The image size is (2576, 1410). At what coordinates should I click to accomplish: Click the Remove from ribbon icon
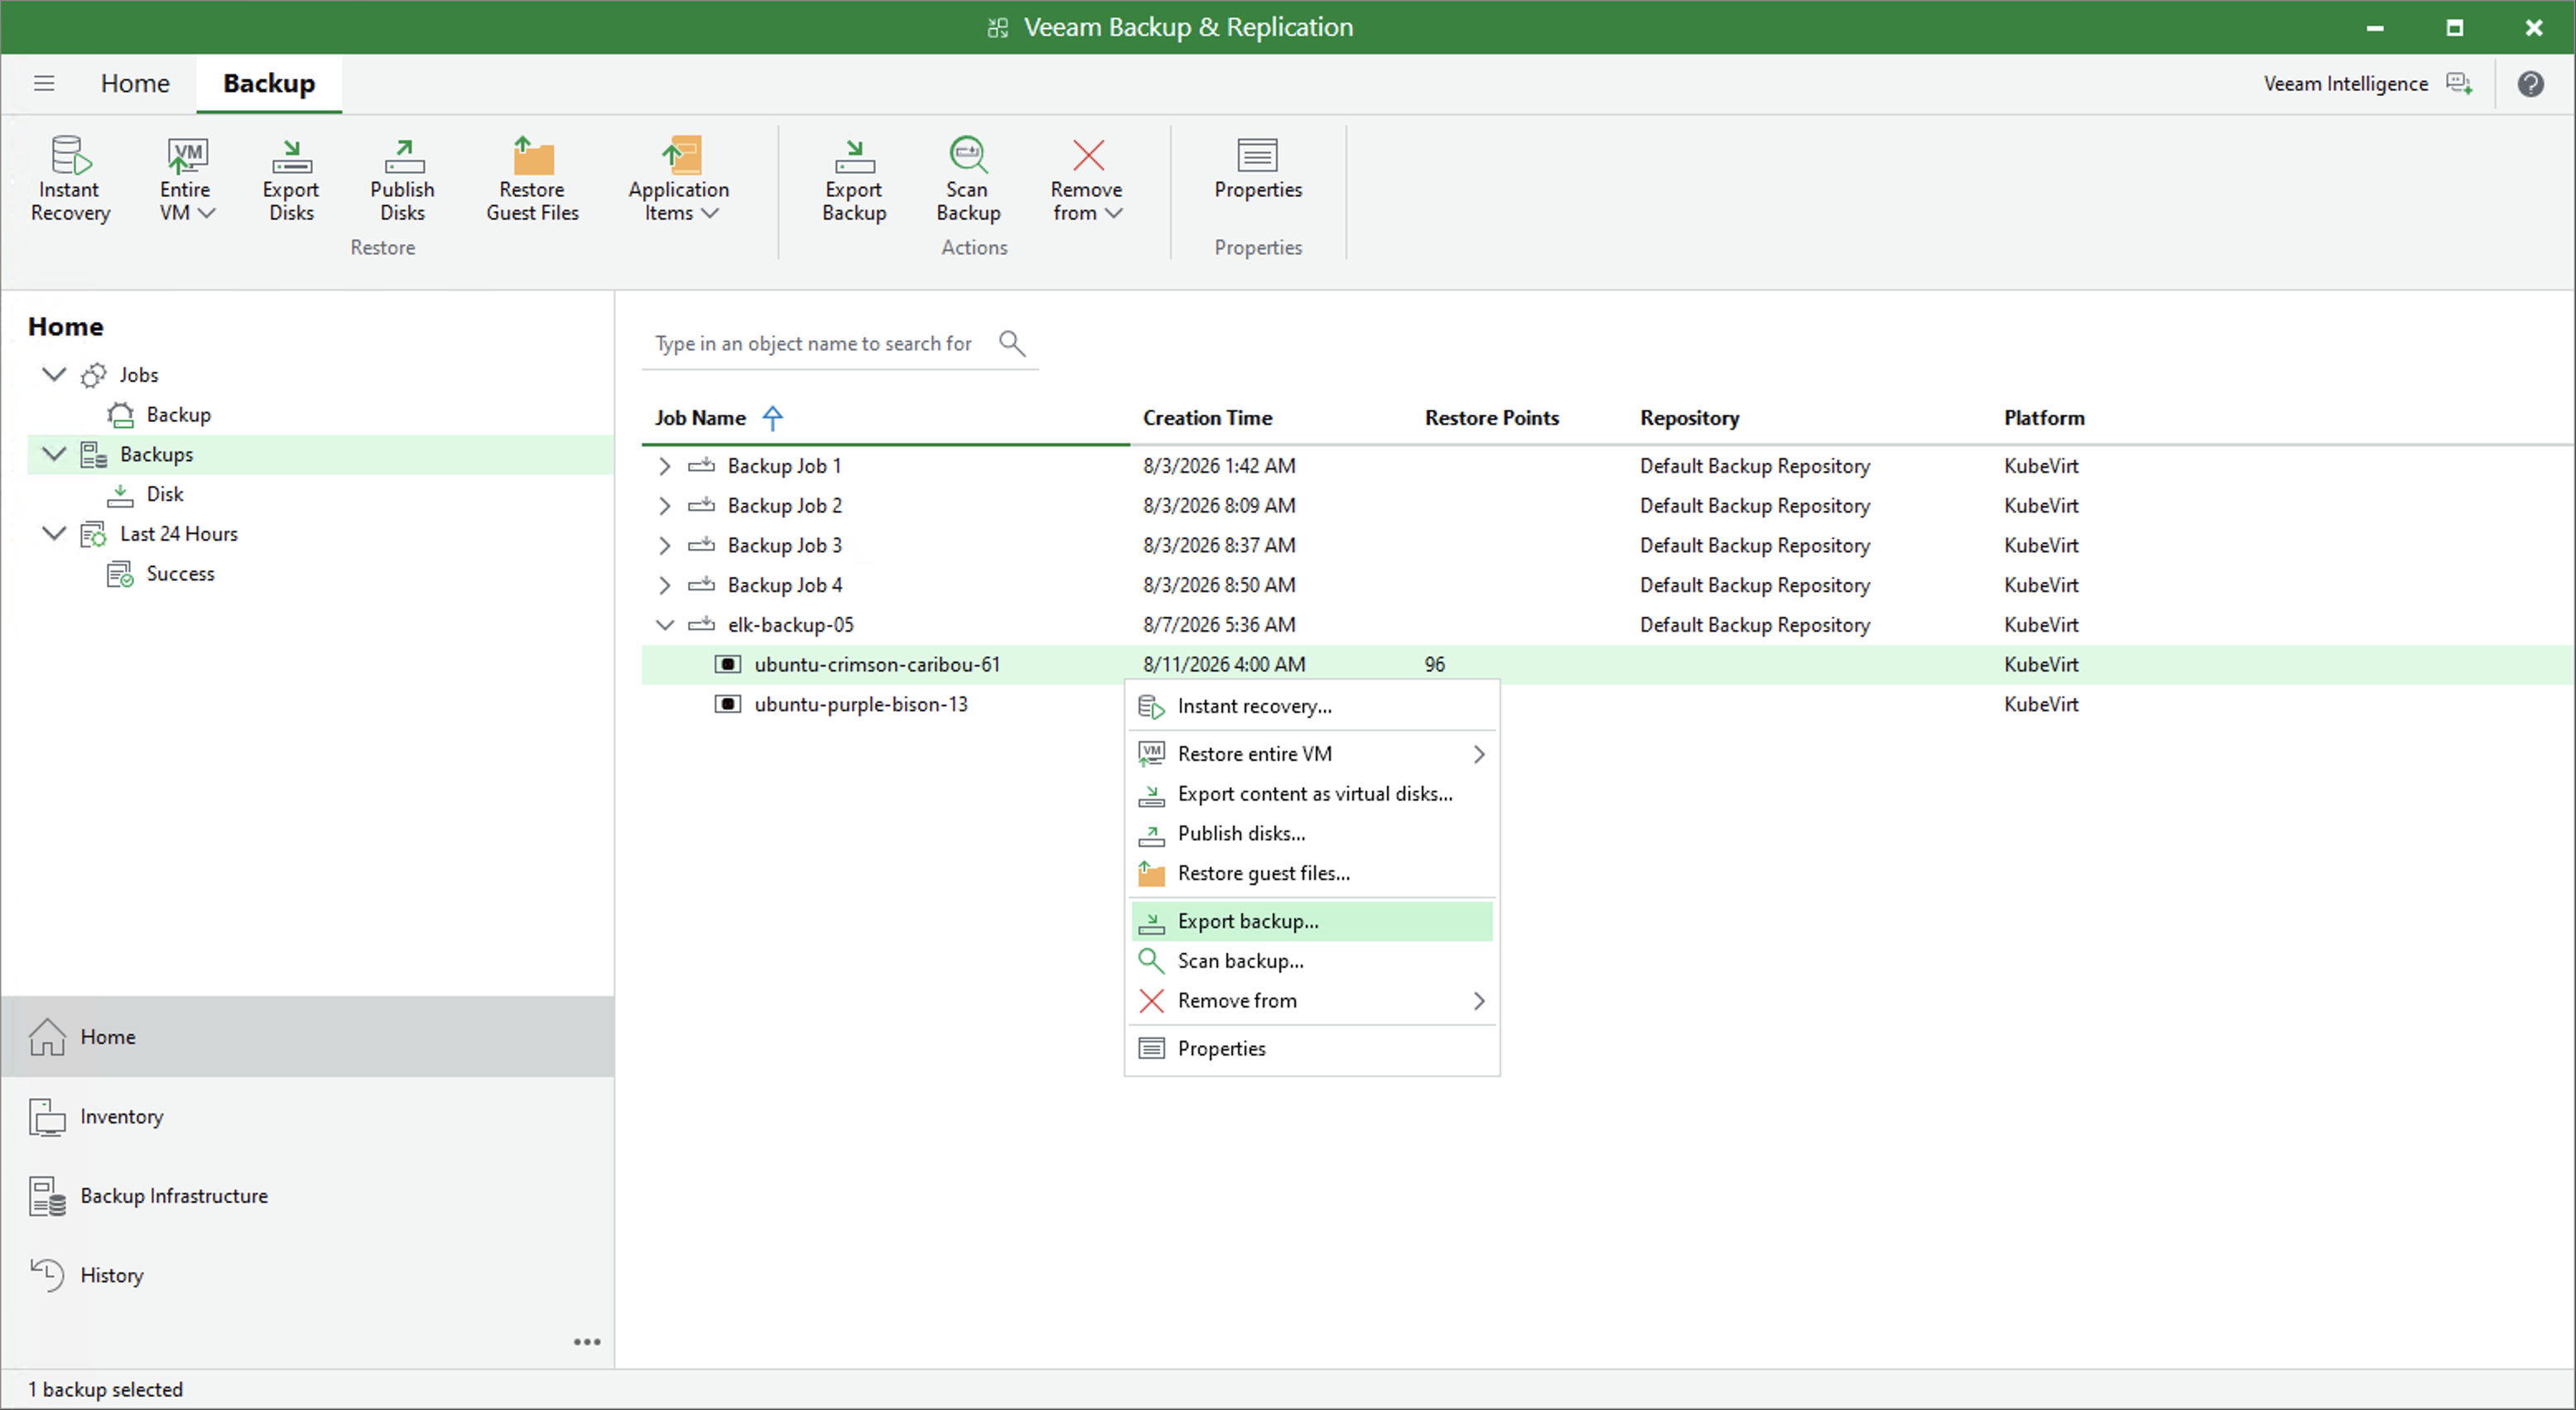(x=1087, y=179)
